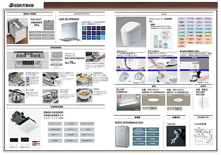This screenshot has height=155, width=221.
Task: Click the red bs badge under the bathroom dryer
Action: point(36,143)
